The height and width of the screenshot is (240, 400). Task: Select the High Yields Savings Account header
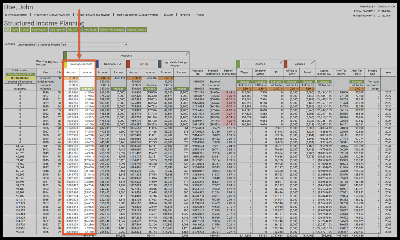(175, 64)
